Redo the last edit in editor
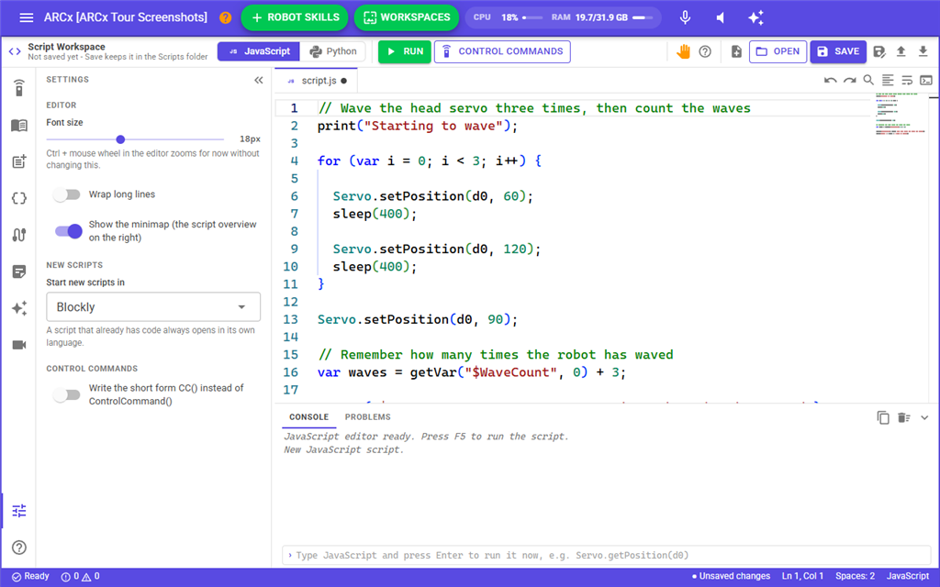 click(849, 81)
